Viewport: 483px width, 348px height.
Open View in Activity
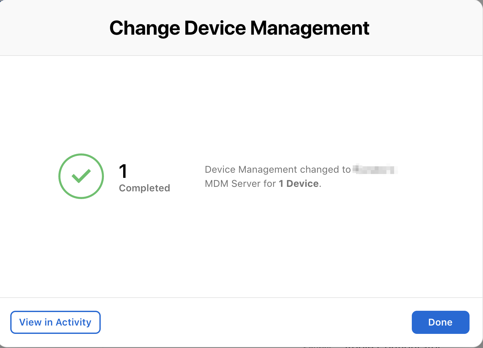pos(55,322)
